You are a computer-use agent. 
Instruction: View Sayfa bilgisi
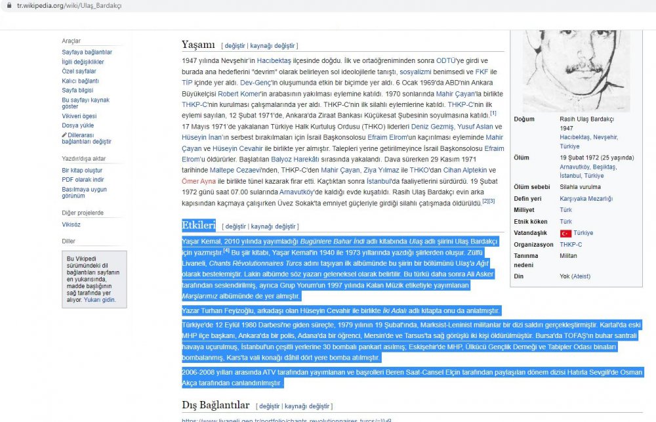[77, 90]
